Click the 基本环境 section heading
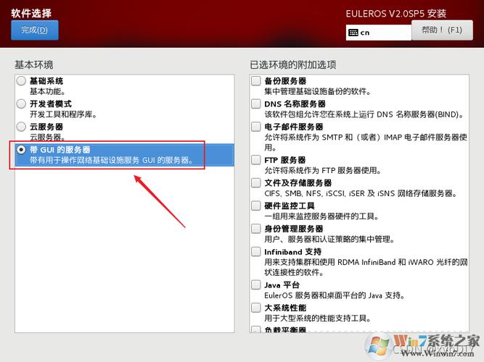The width and height of the screenshot is (484, 362). coord(34,64)
